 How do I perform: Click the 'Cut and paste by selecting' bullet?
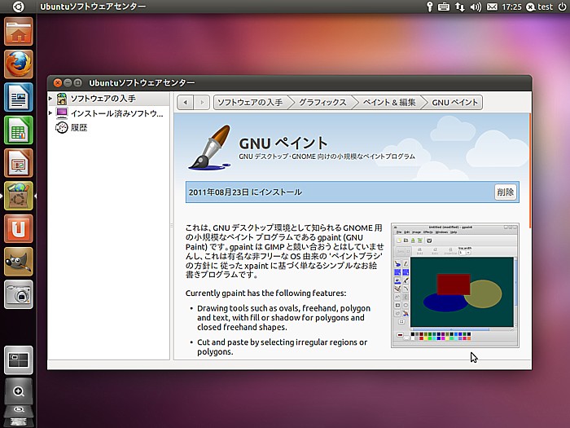(282, 346)
